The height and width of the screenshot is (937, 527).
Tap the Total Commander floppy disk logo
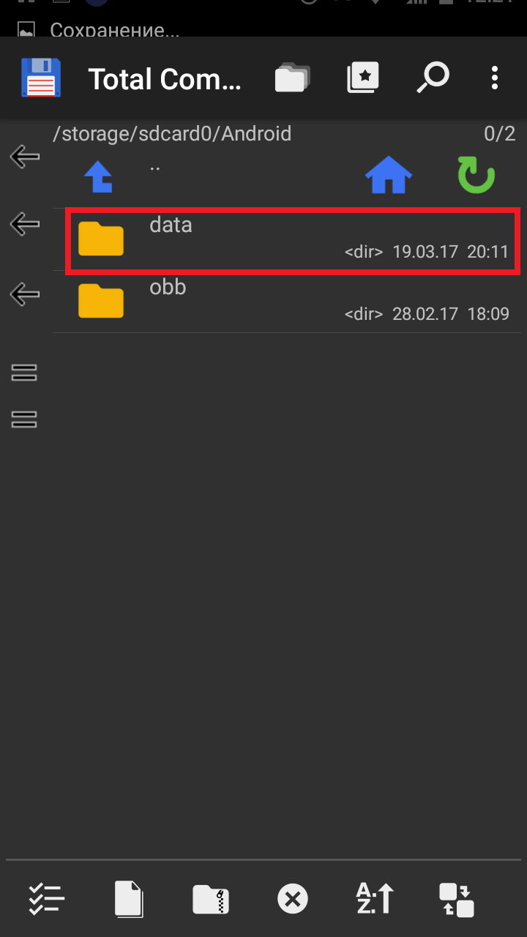(x=41, y=78)
